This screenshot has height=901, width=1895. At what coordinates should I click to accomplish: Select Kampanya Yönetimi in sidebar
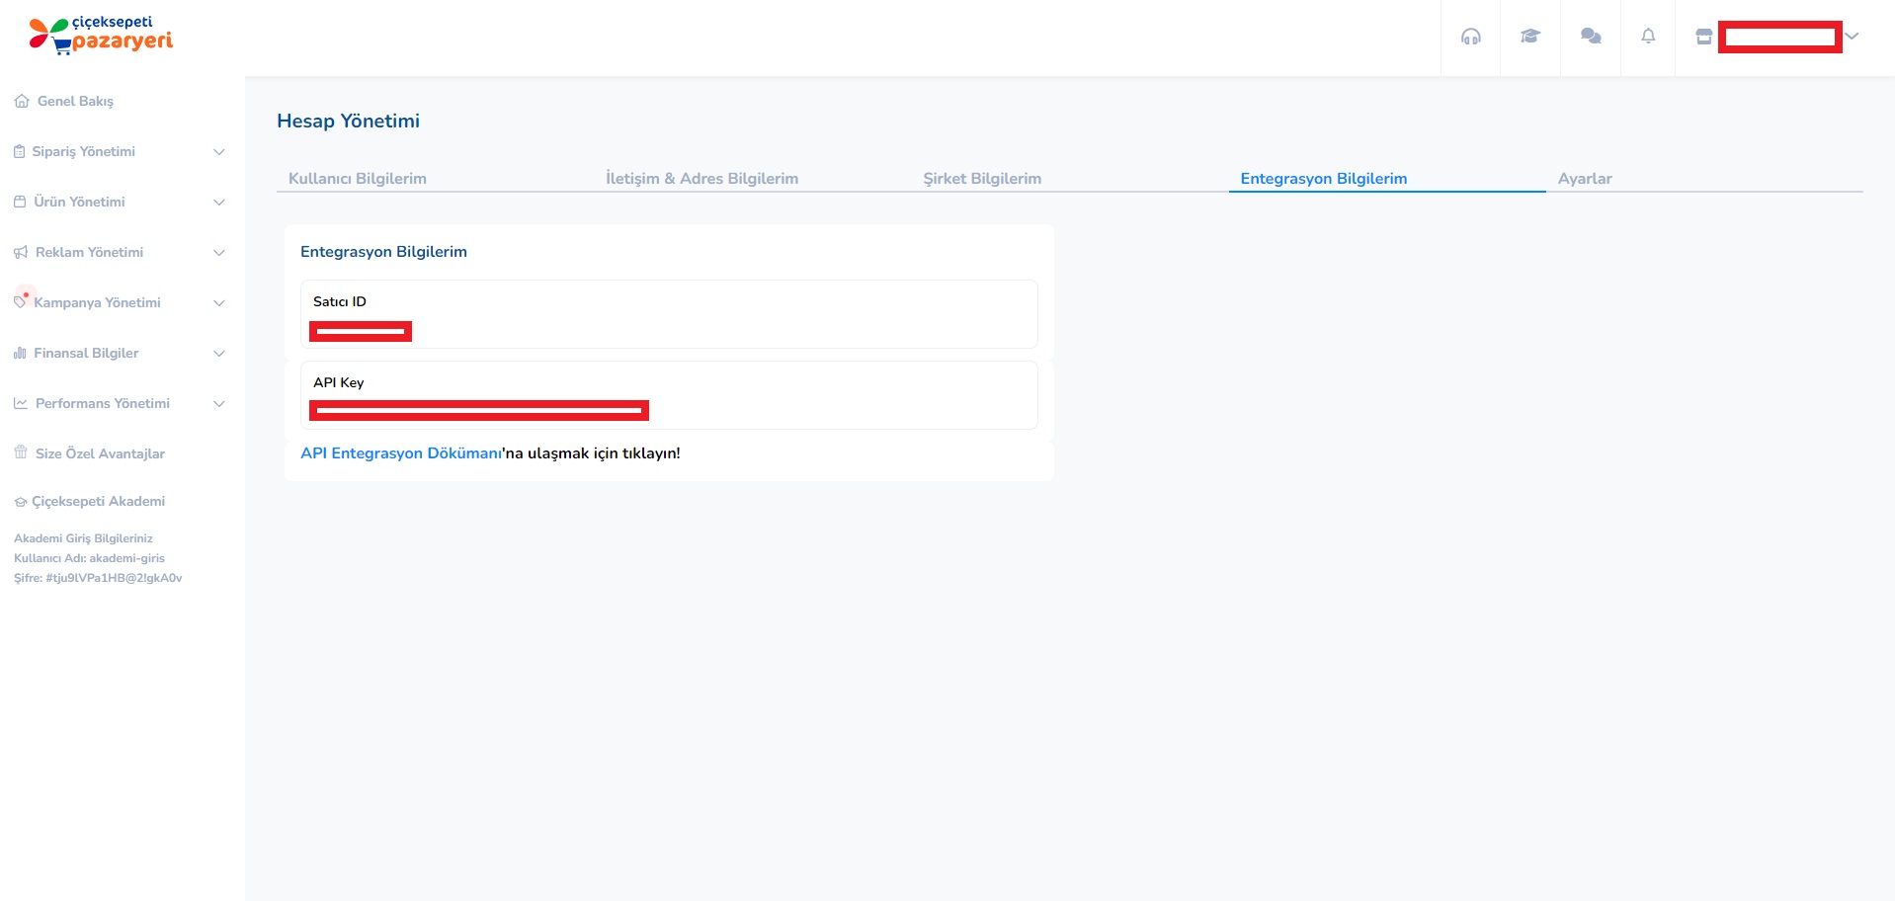coord(97,302)
